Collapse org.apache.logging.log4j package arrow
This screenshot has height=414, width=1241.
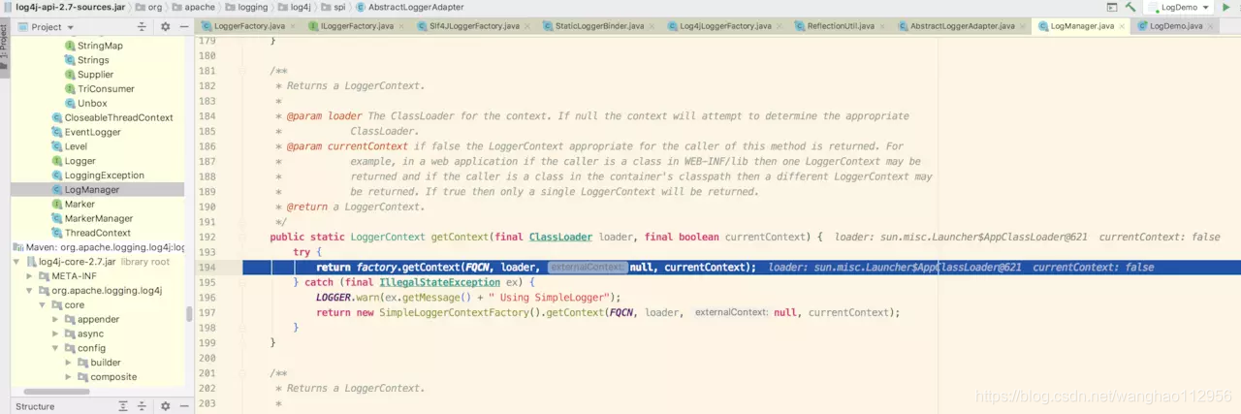[30, 291]
